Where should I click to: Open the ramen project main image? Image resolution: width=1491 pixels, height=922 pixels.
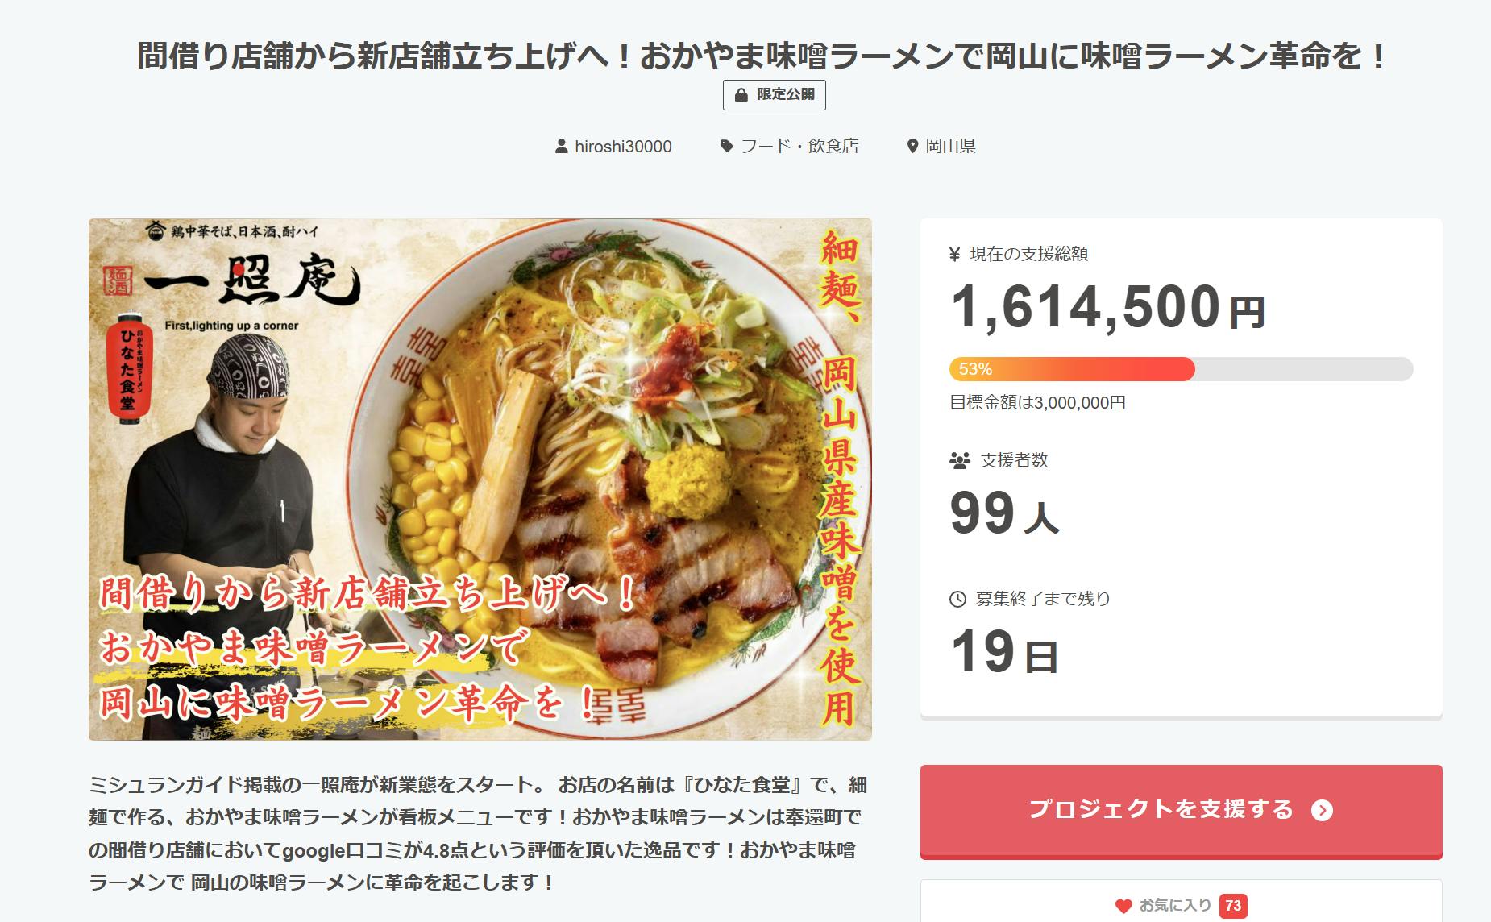pyautogui.click(x=480, y=480)
